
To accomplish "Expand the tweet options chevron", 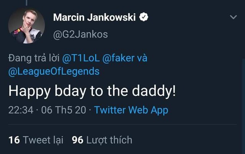I will pyautogui.click(x=233, y=18).
